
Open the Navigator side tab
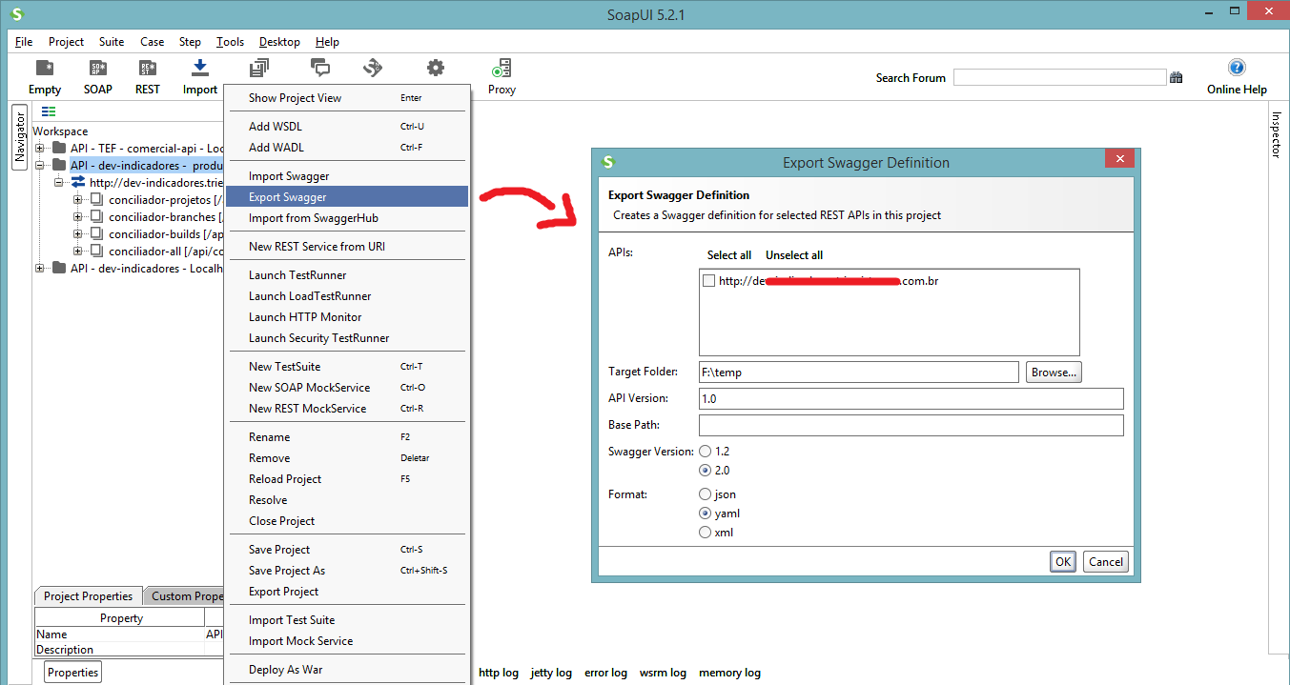click(20, 139)
